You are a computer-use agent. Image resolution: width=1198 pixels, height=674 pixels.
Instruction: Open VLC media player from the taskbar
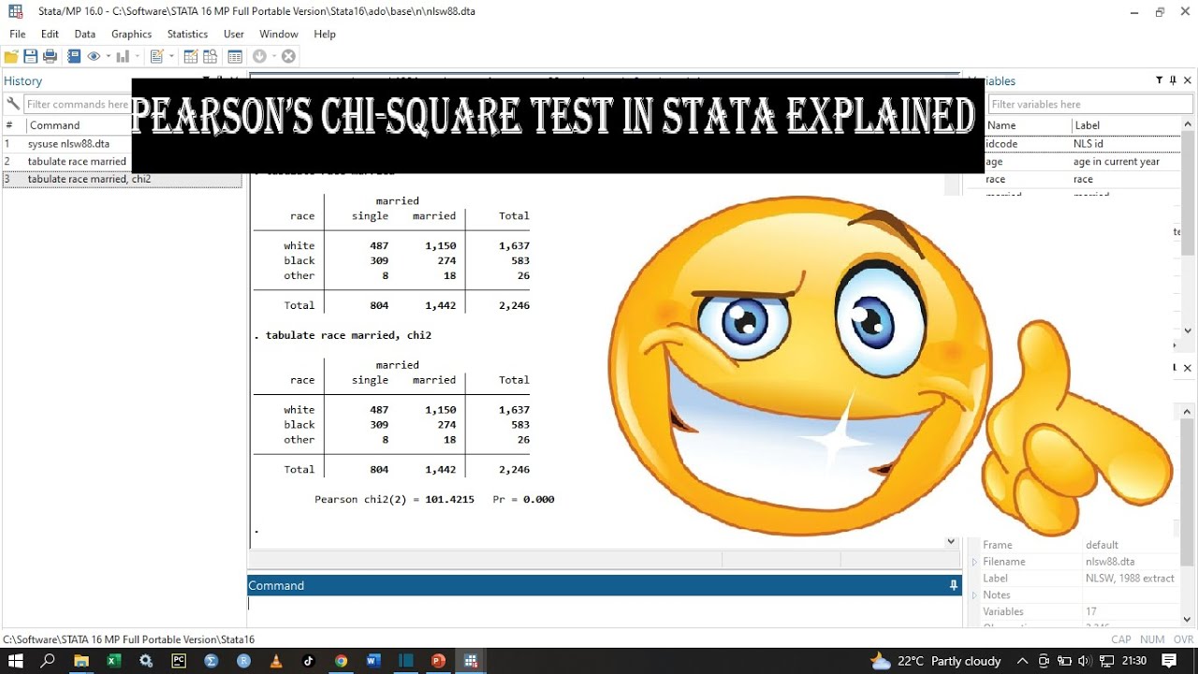276,660
